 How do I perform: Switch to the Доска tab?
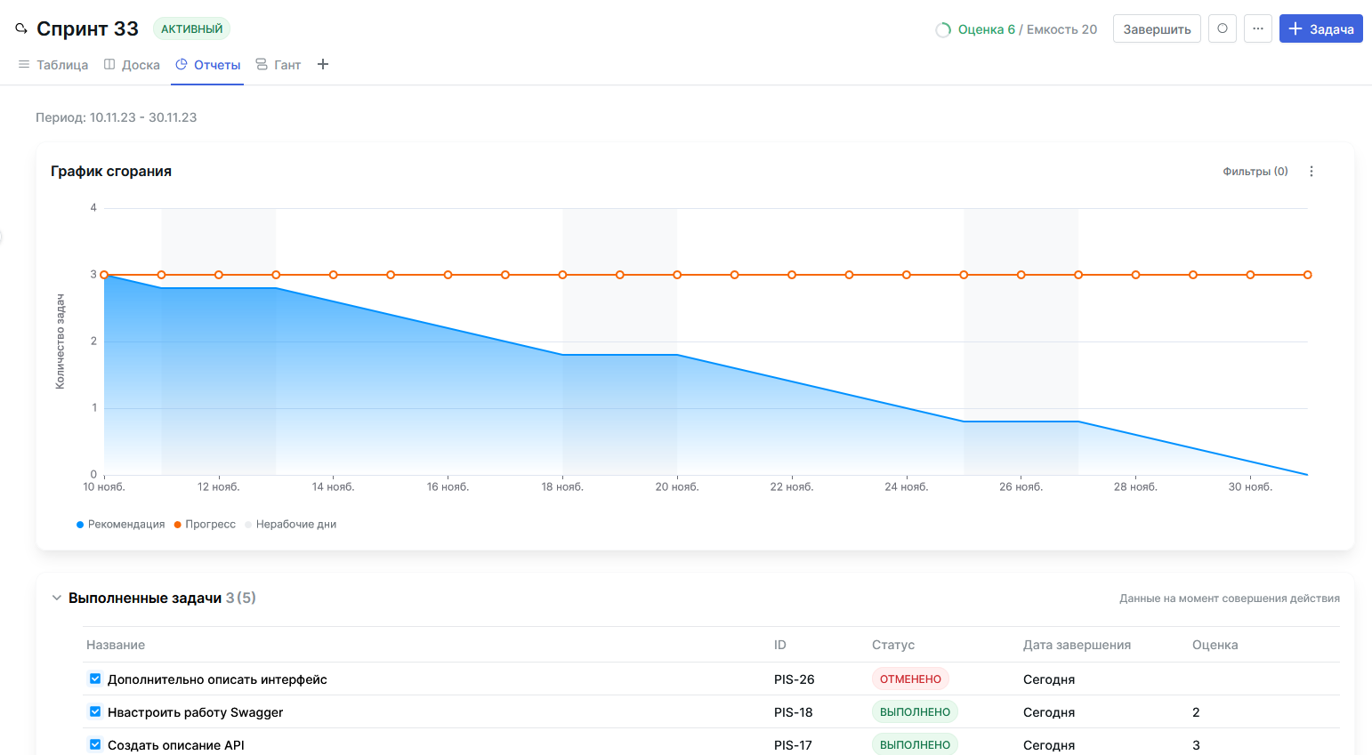coord(132,65)
